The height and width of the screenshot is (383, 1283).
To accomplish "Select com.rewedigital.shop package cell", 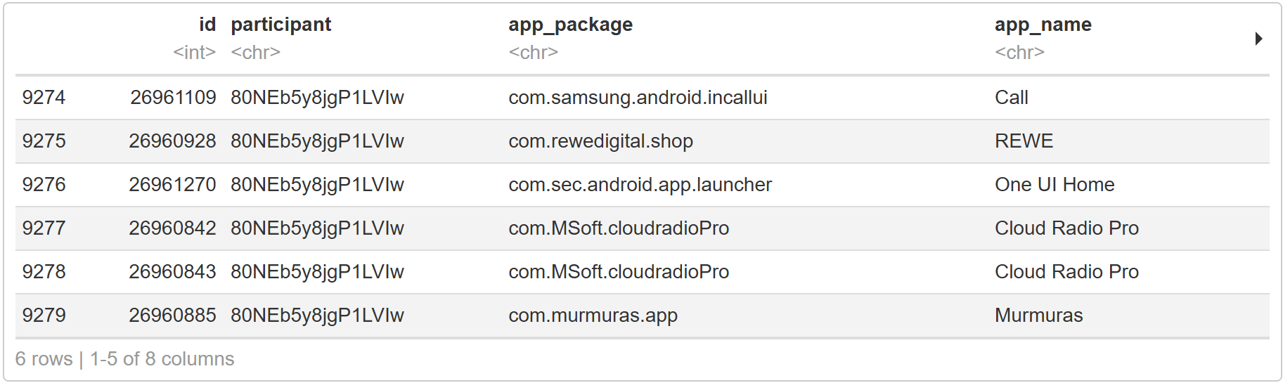I will point(600,141).
